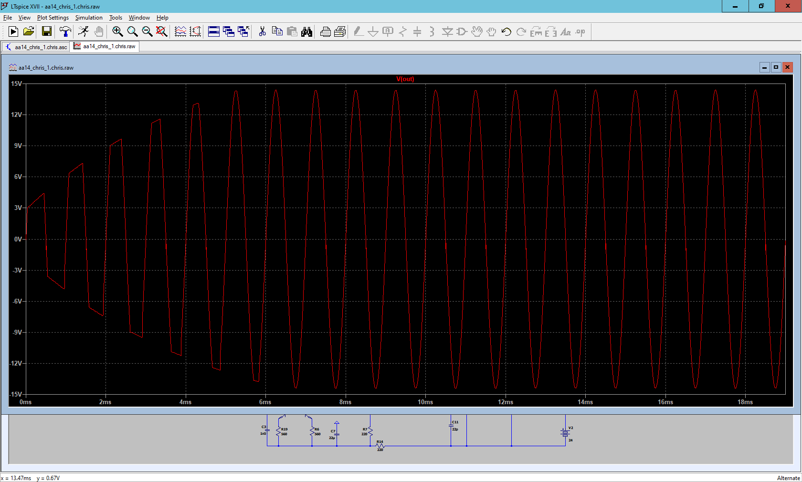Screen dimensions: 802x482
Task: Open a file with the folder icon
Action: (x=29, y=31)
